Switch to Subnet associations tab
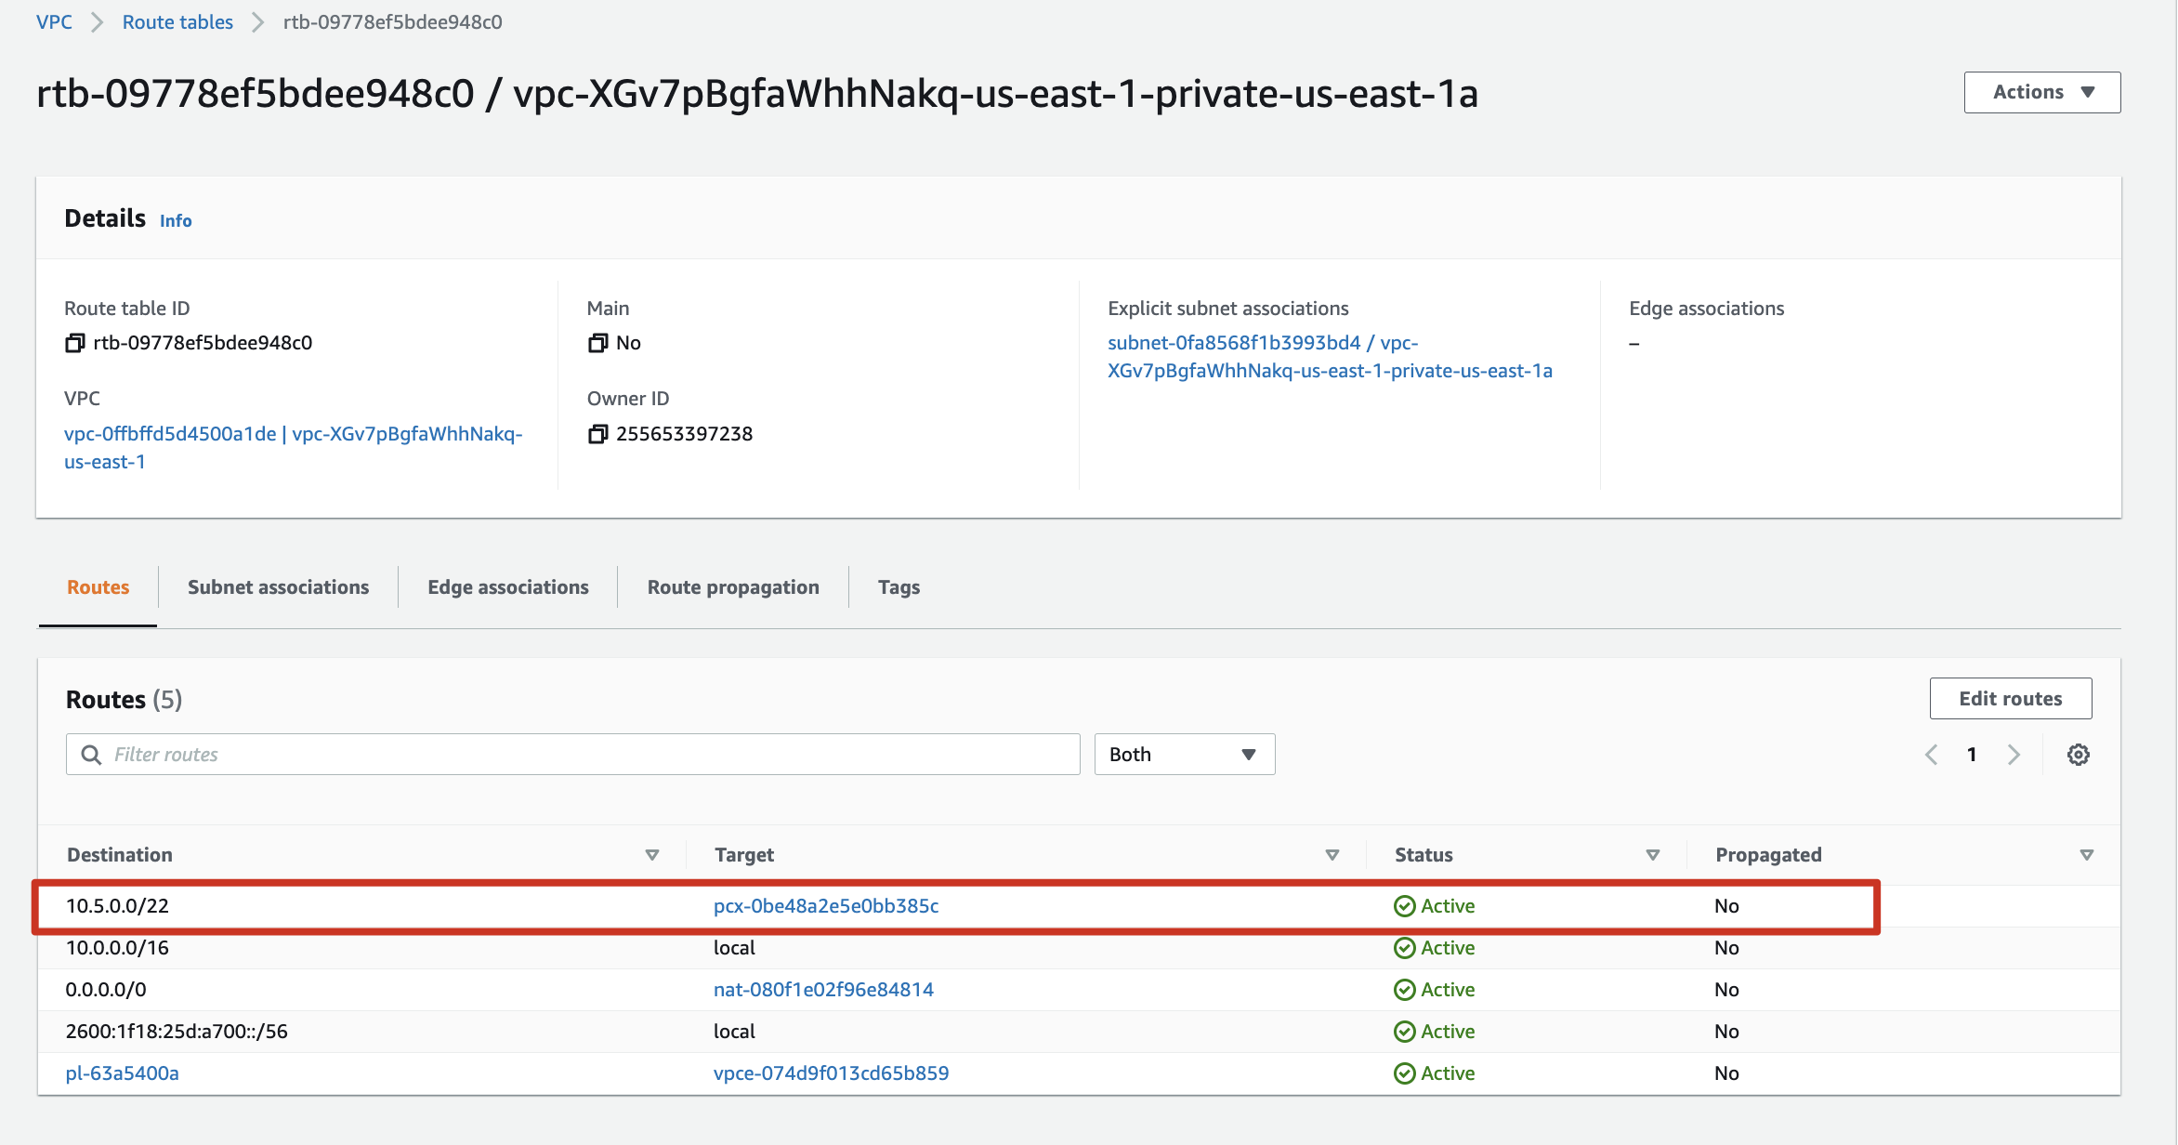This screenshot has width=2178, height=1145. (278, 587)
